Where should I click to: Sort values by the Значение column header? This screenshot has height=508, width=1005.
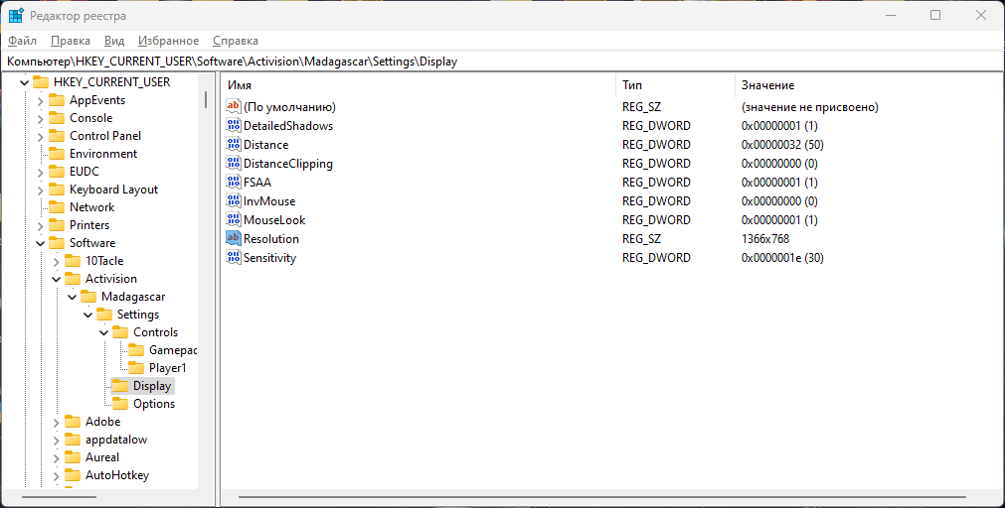(870, 85)
